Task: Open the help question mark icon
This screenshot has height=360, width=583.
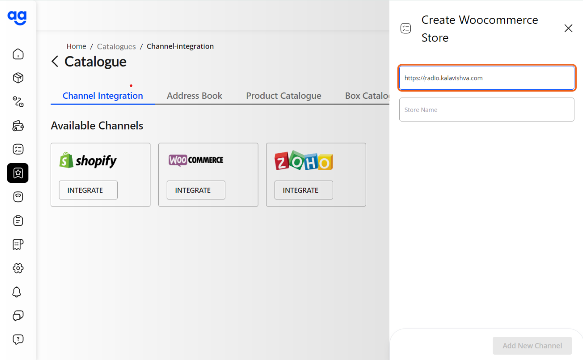Action: 18,339
